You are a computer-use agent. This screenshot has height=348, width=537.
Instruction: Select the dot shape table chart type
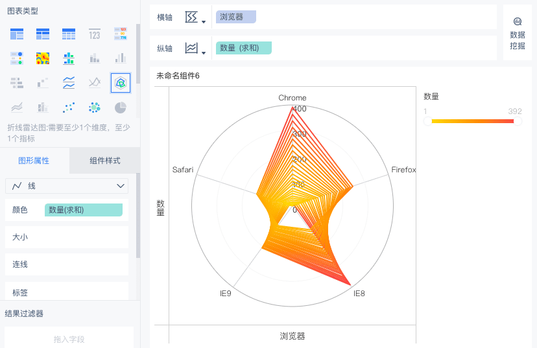tap(17, 58)
